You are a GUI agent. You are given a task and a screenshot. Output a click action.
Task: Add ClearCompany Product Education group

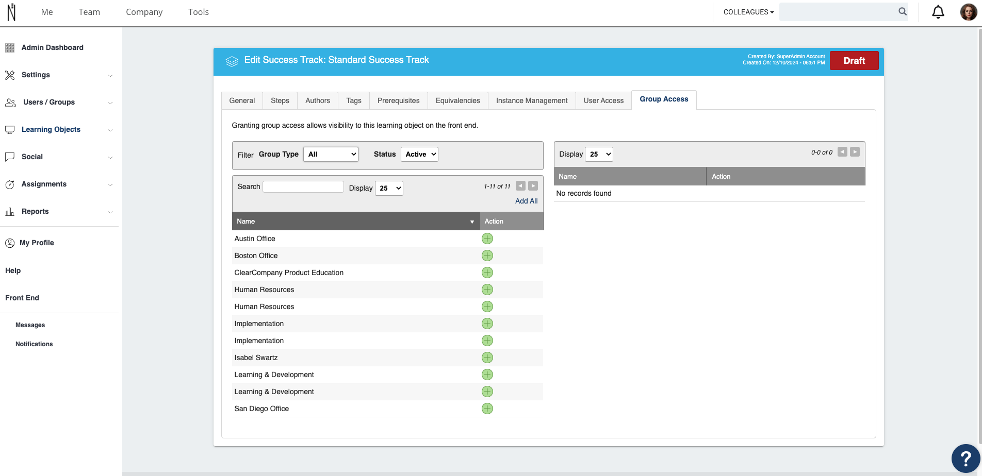487,273
